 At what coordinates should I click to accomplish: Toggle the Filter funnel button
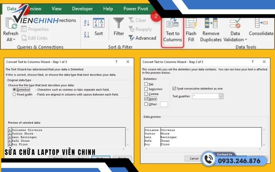point(119,27)
